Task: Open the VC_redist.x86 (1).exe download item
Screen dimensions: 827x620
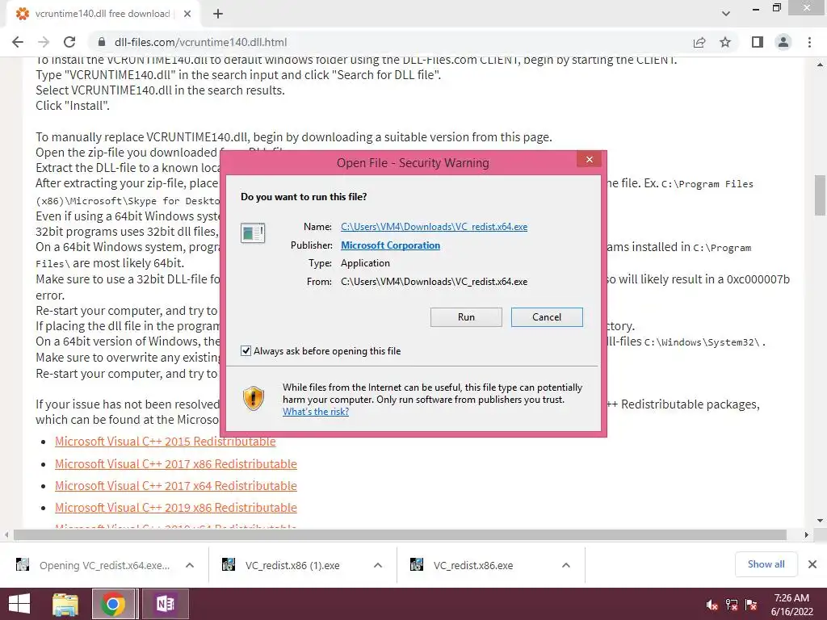Action: click(x=292, y=565)
